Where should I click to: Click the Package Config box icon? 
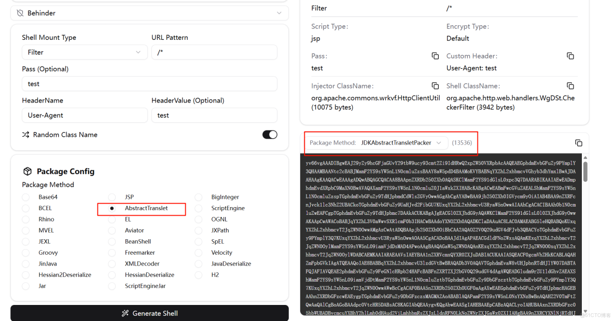[x=28, y=171]
